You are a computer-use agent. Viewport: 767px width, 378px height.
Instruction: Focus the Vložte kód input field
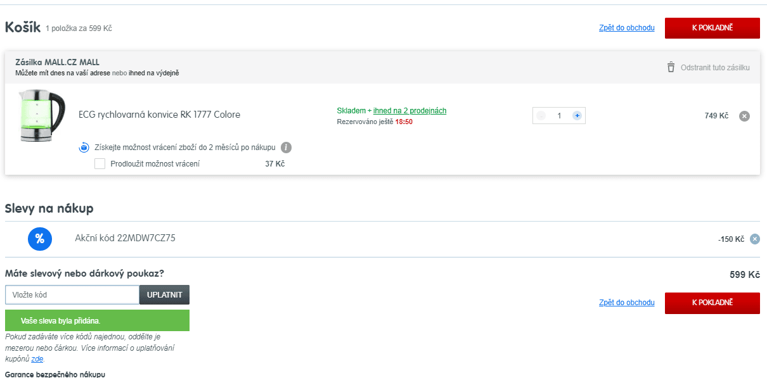[x=72, y=295]
